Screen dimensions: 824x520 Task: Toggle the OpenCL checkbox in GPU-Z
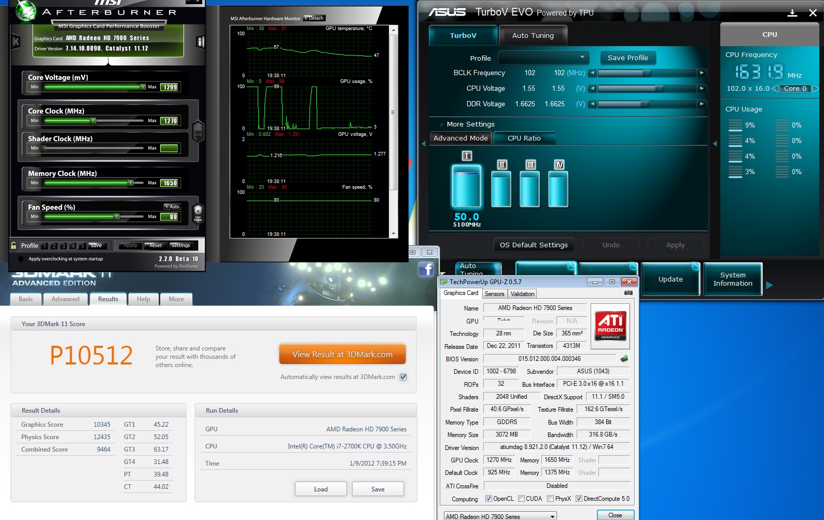(488, 499)
